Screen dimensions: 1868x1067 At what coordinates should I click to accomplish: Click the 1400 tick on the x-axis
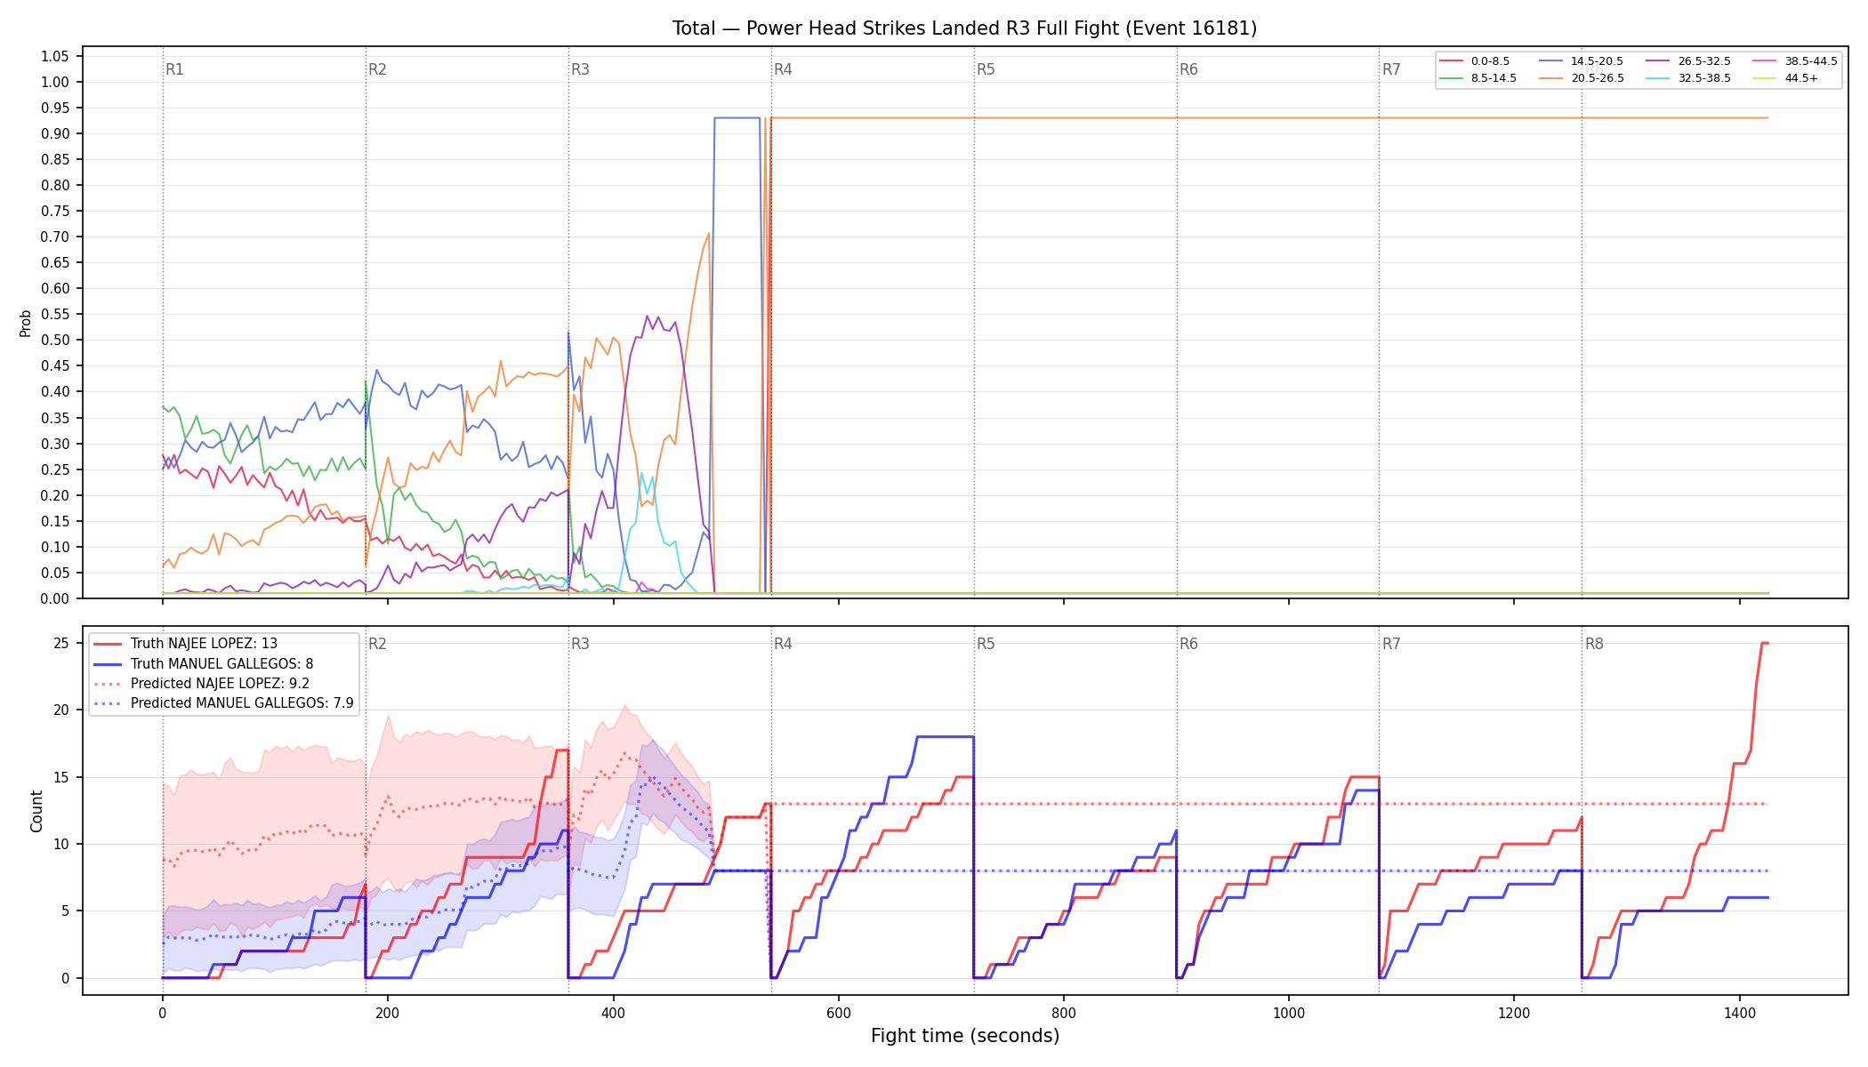[1740, 1013]
